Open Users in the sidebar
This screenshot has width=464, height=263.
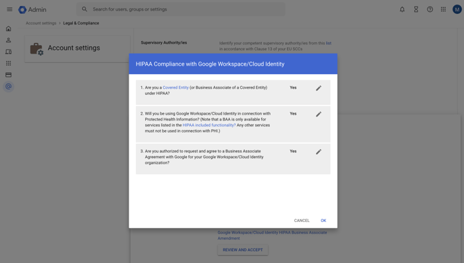coord(8,40)
